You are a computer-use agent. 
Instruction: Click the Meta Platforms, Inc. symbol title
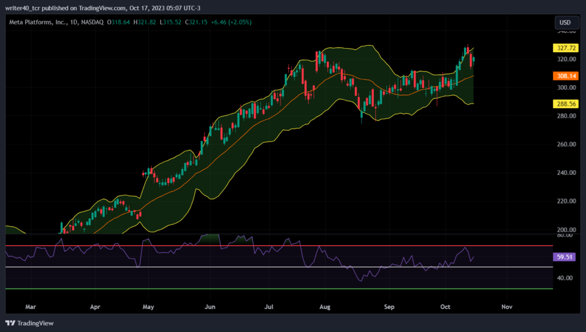tap(56, 22)
